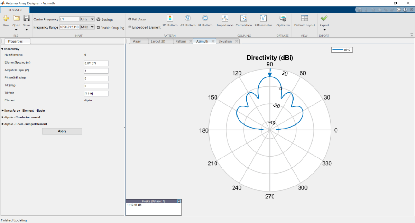
Task: Open the Frequency Range MHz unit dropdown
Action: click(87, 27)
